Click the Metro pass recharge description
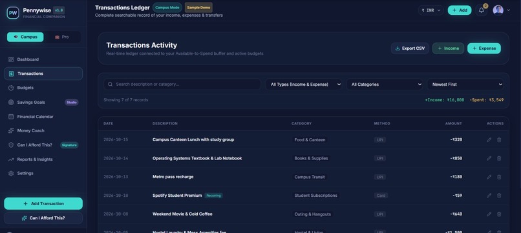The image size is (521, 233). [x=173, y=177]
